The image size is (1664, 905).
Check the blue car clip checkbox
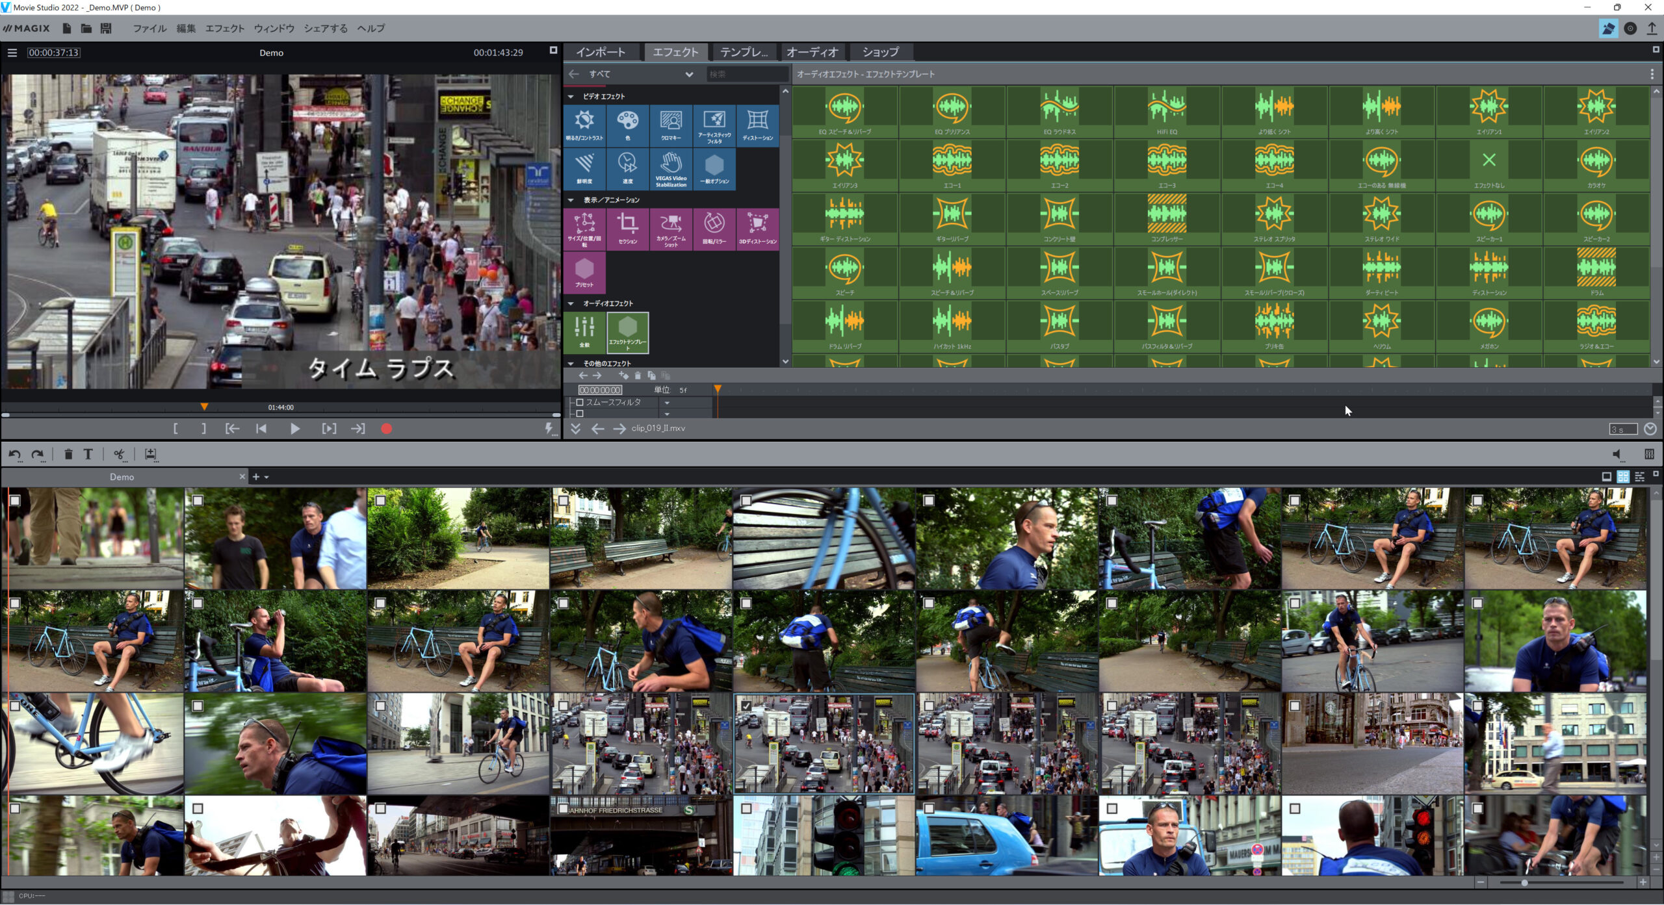click(929, 808)
